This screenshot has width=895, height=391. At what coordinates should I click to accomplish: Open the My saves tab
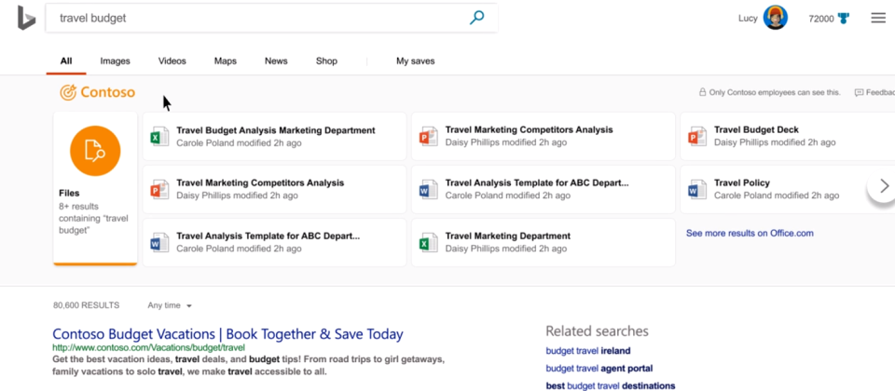pos(416,61)
